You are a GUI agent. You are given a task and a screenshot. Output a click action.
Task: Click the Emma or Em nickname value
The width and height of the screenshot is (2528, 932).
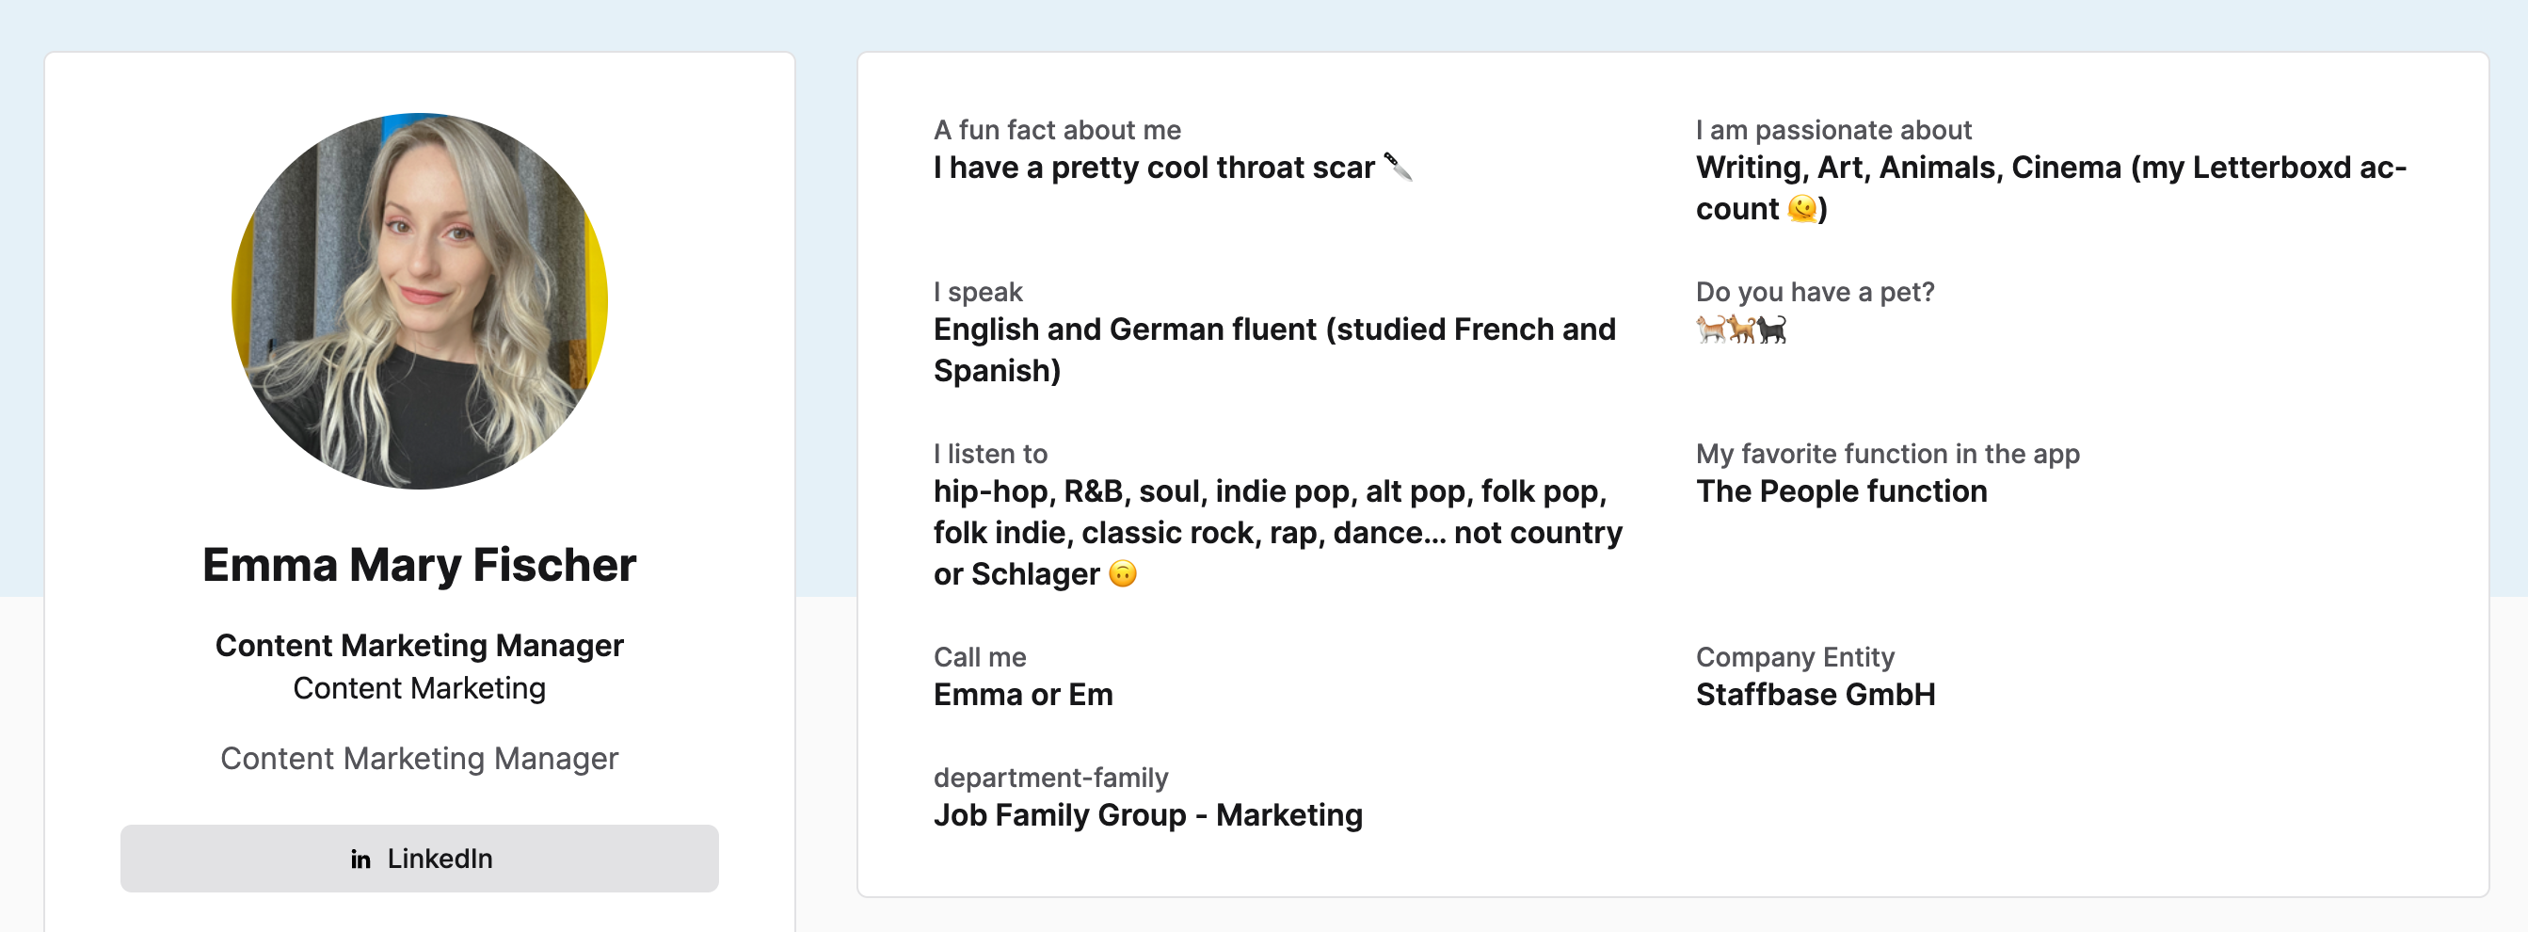[1022, 695]
